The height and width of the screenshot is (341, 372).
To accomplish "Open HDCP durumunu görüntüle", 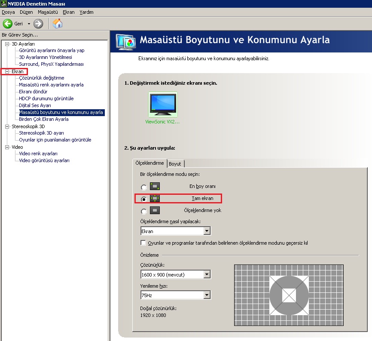I will (46, 98).
